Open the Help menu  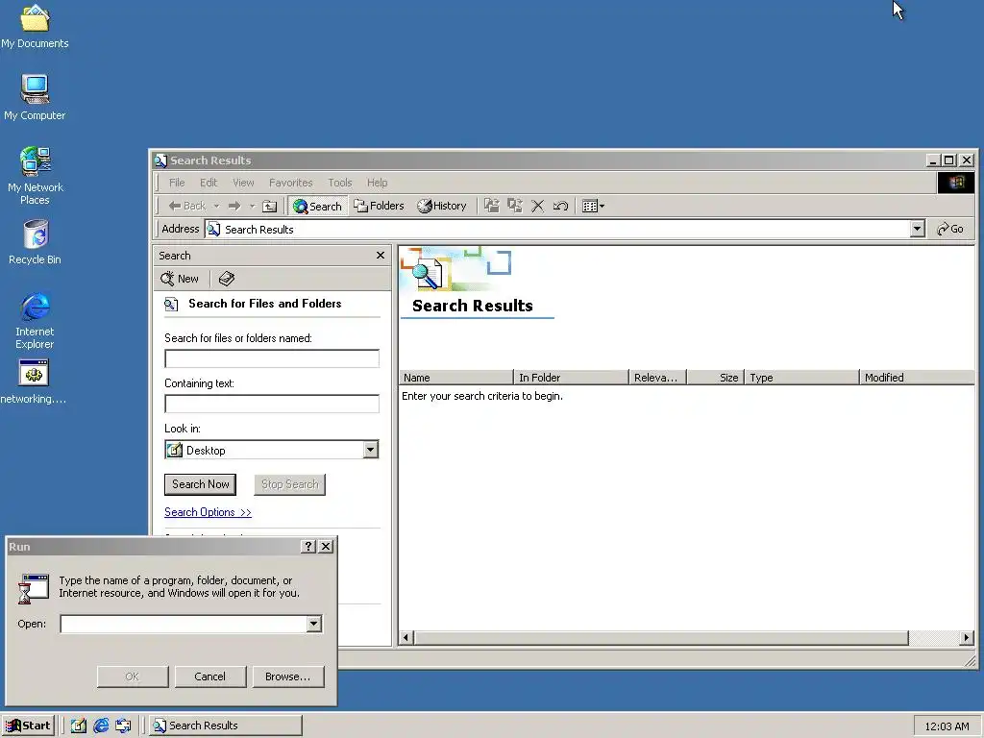point(377,183)
